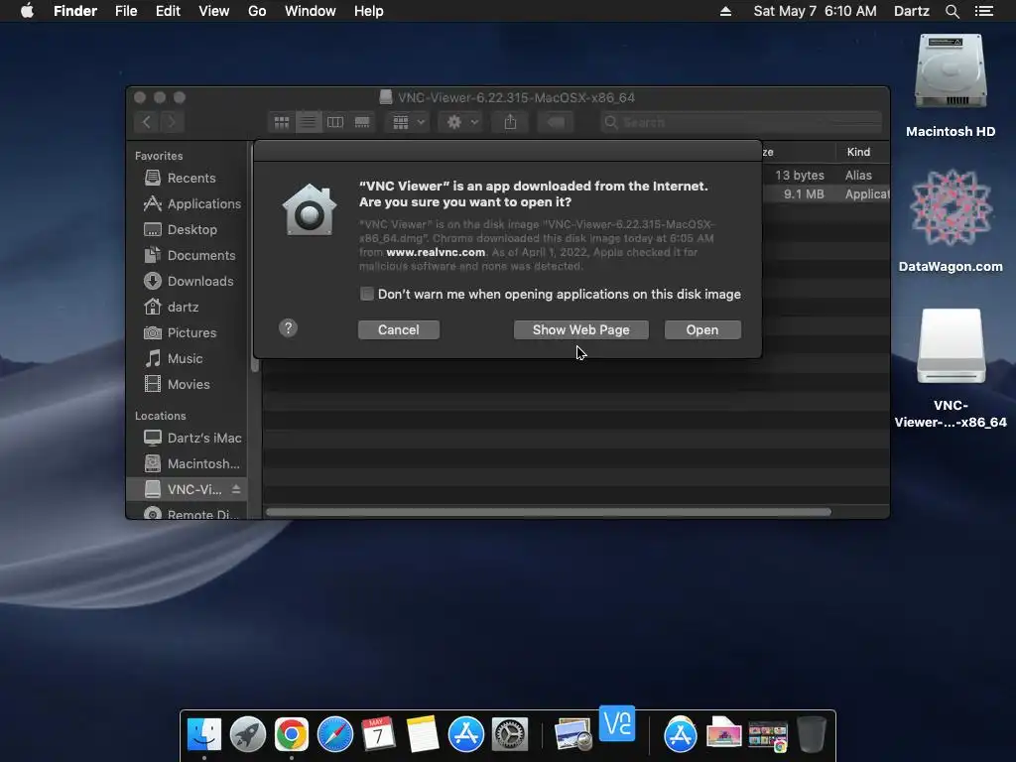Select Recents in Finder sidebar
Screen dimensions: 1016x762
[187, 178]
